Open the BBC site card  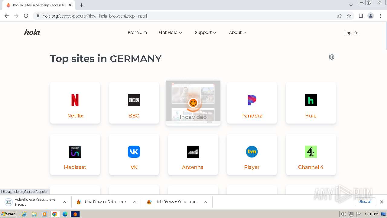(x=134, y=103)
